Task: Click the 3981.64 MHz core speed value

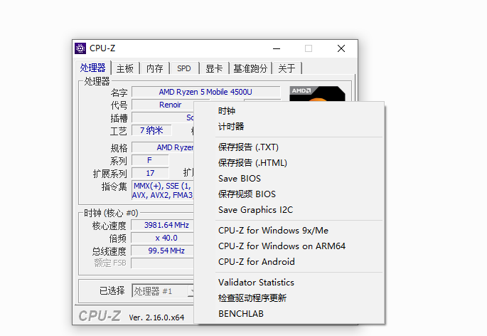Action: 163,225
